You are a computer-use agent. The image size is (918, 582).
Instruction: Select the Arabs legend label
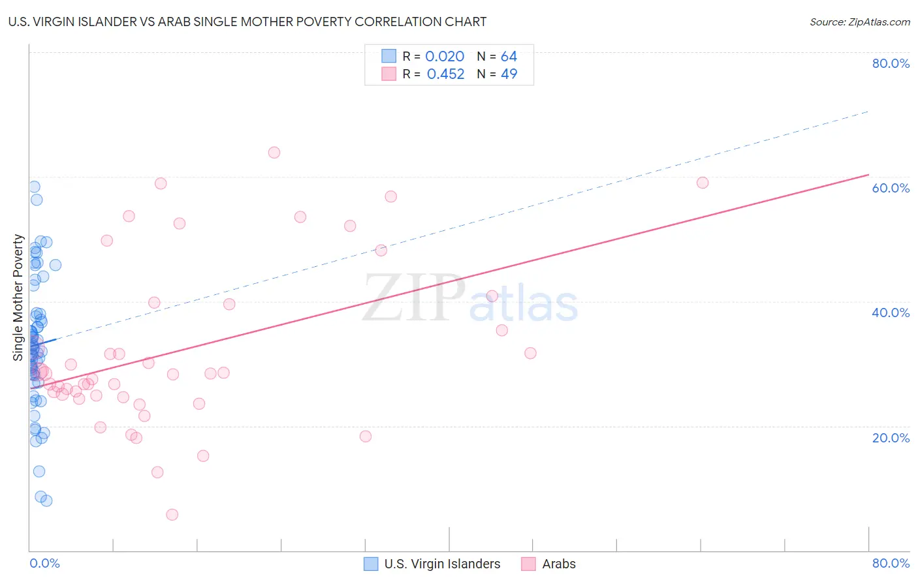tap(559, 564)
